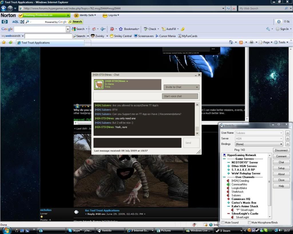Open Ventrilo Setup
This screenshot has width=293, height=234.
281,168
